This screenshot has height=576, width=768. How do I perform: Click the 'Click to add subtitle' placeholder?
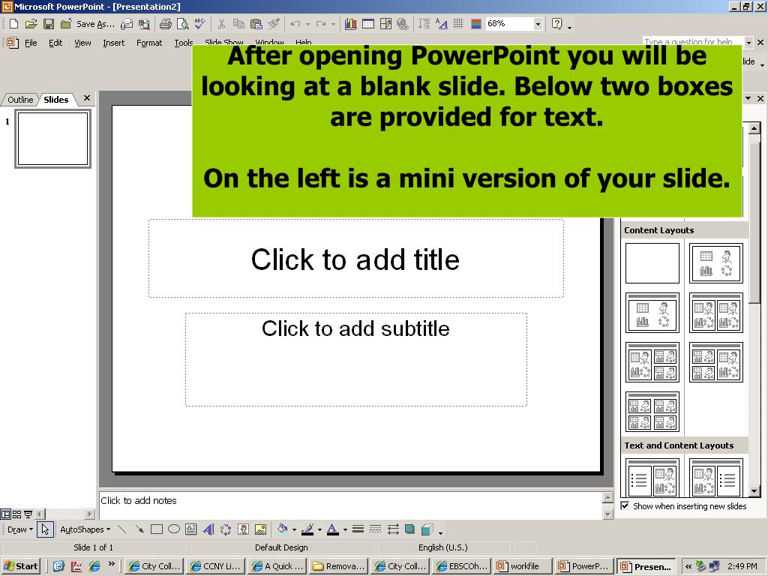click(356, 359)
